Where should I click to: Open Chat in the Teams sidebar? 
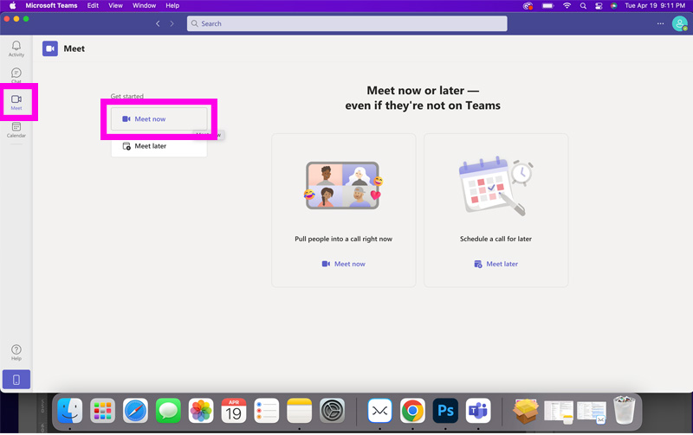click(x=16, y=75)
